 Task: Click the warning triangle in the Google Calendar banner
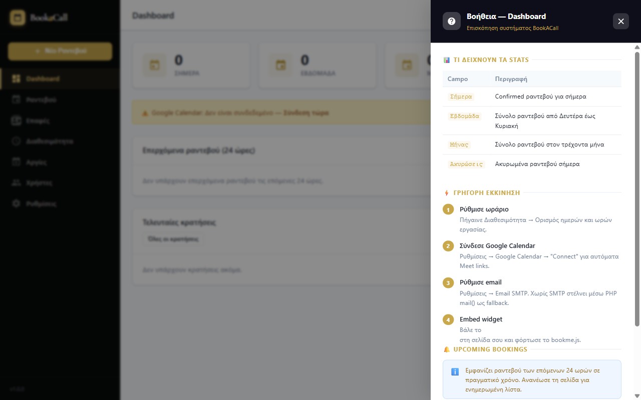[x=145, y=113]
